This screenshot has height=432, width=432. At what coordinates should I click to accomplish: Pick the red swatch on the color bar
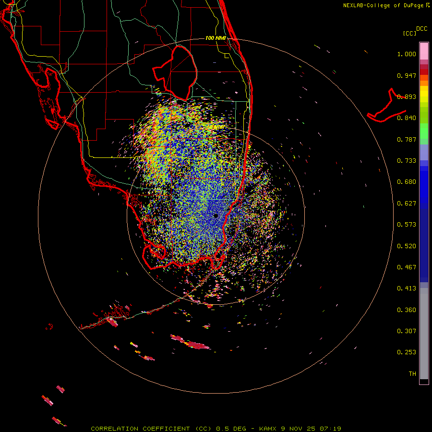424,72
